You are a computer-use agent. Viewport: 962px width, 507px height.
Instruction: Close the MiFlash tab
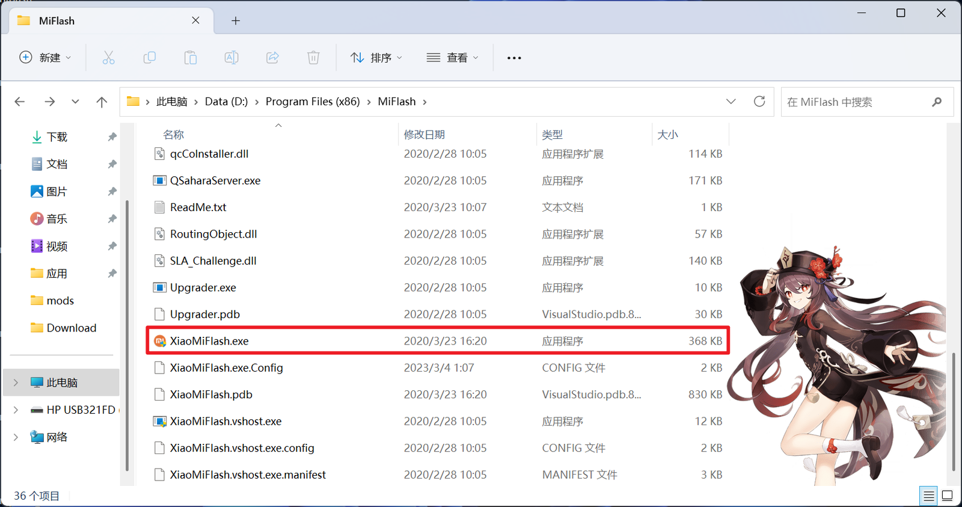pyautogui.click(x=195, y=20)
